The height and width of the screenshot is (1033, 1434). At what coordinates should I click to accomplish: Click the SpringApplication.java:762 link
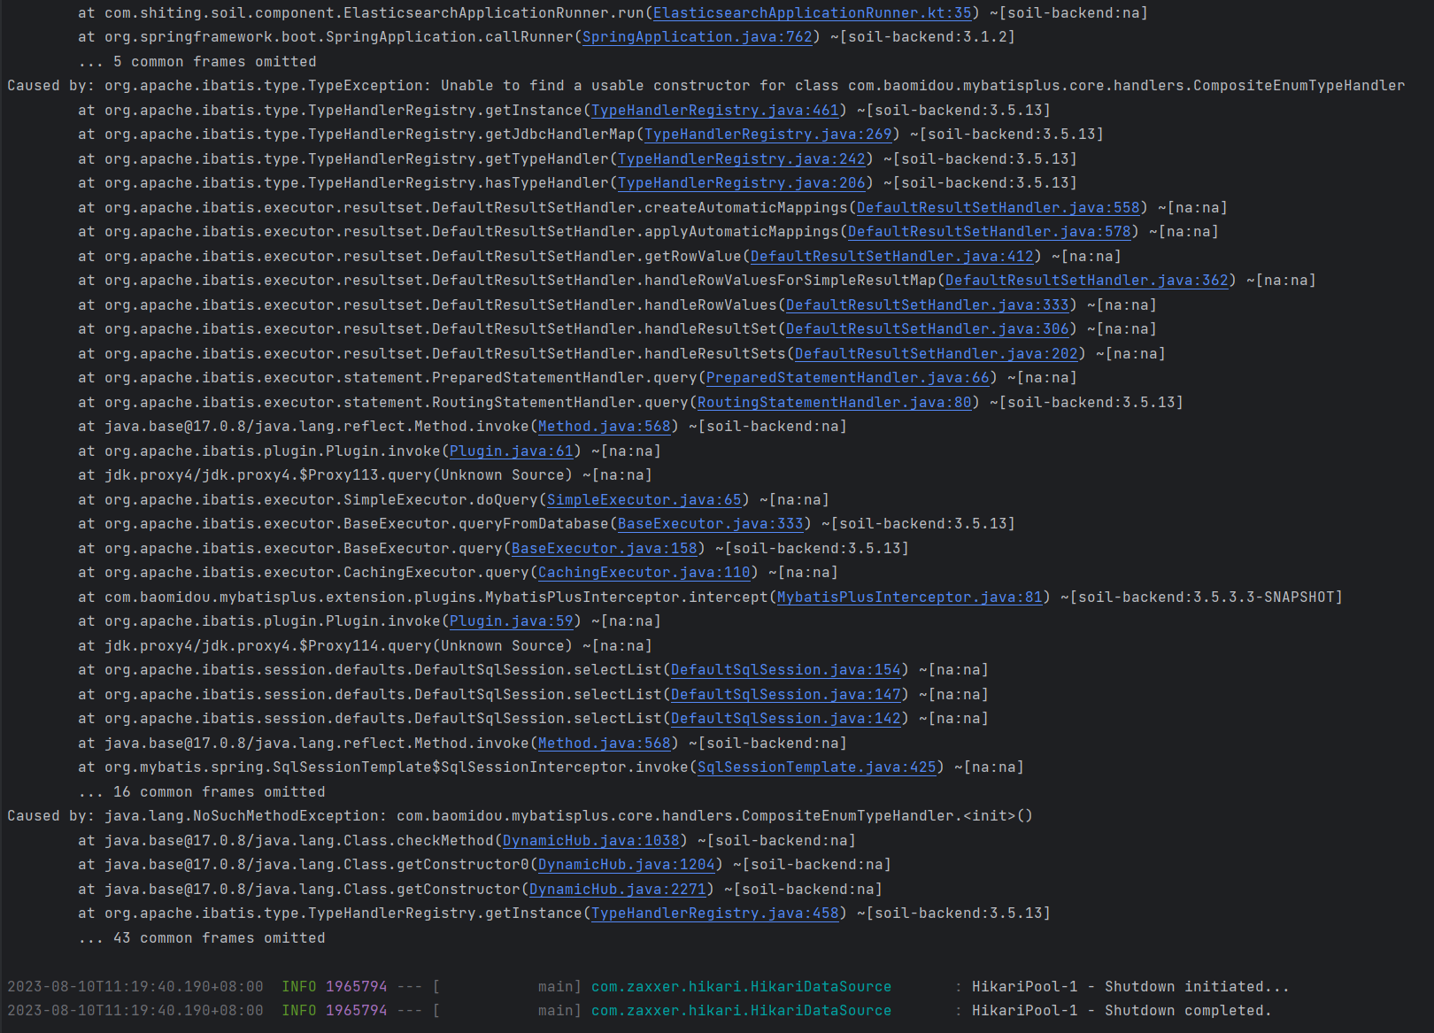(x=697, y=37)
